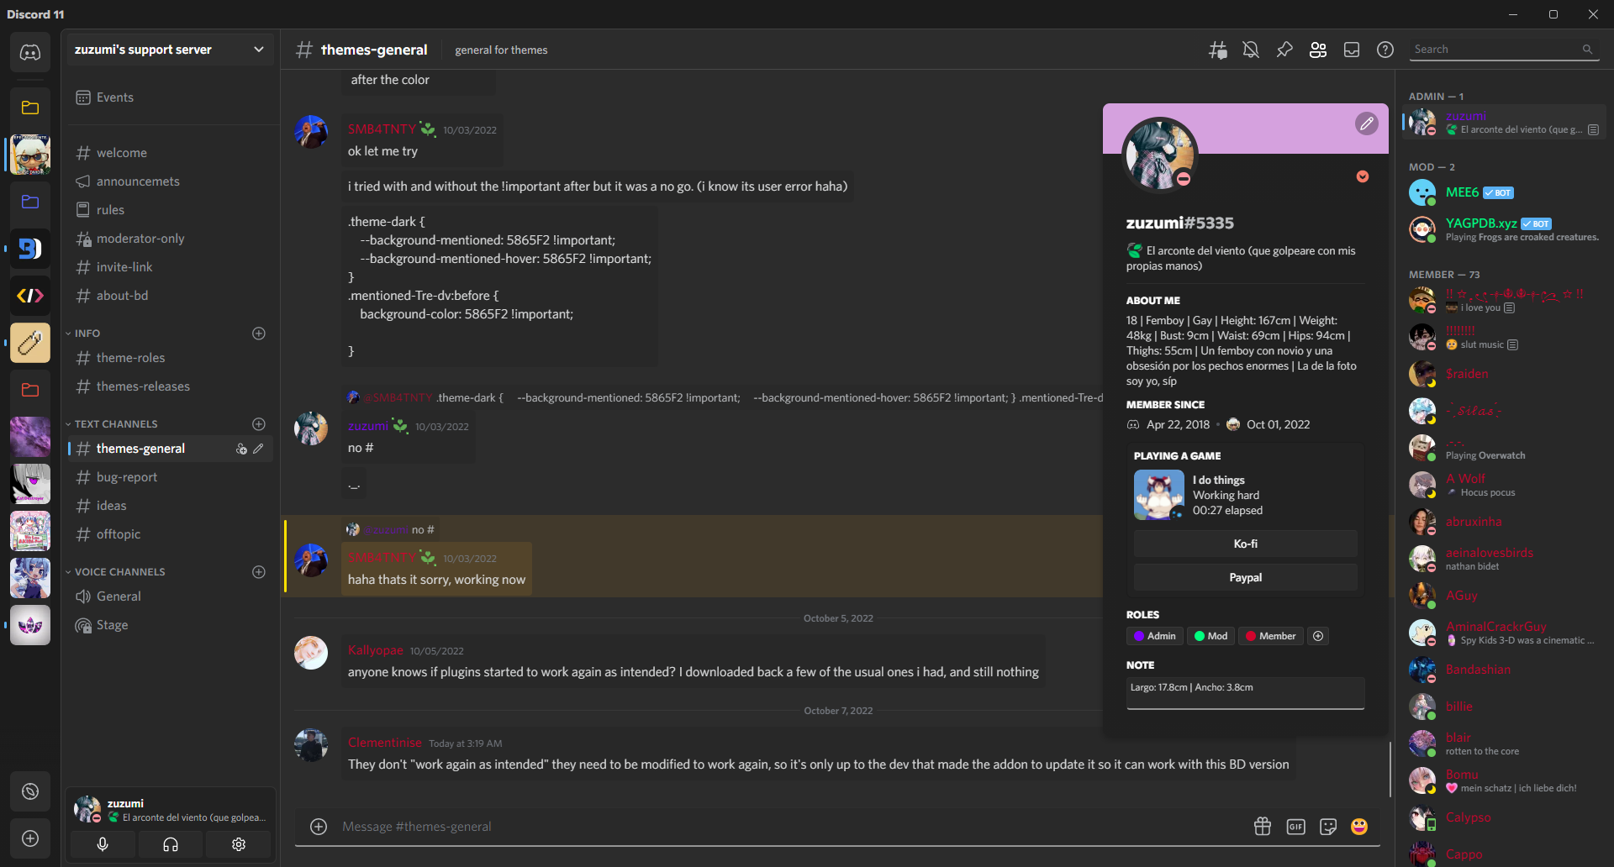Click the Paypal button
This screenshot has width=1614, height=867.
[1244, 577]
